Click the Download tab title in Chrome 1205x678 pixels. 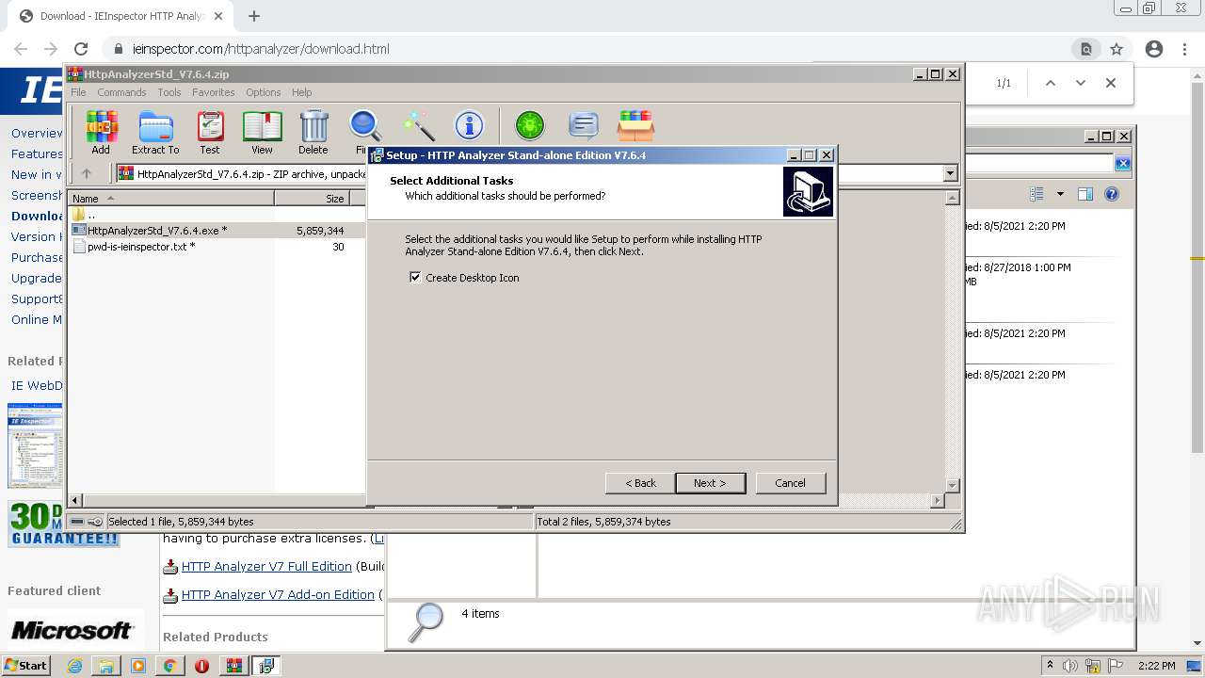pyautogui.click(x=122, y=16)
